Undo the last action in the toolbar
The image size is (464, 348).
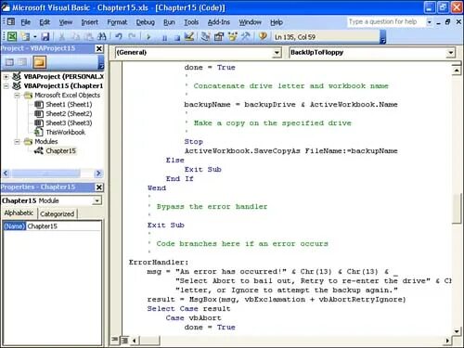click(x=119, y=37)
